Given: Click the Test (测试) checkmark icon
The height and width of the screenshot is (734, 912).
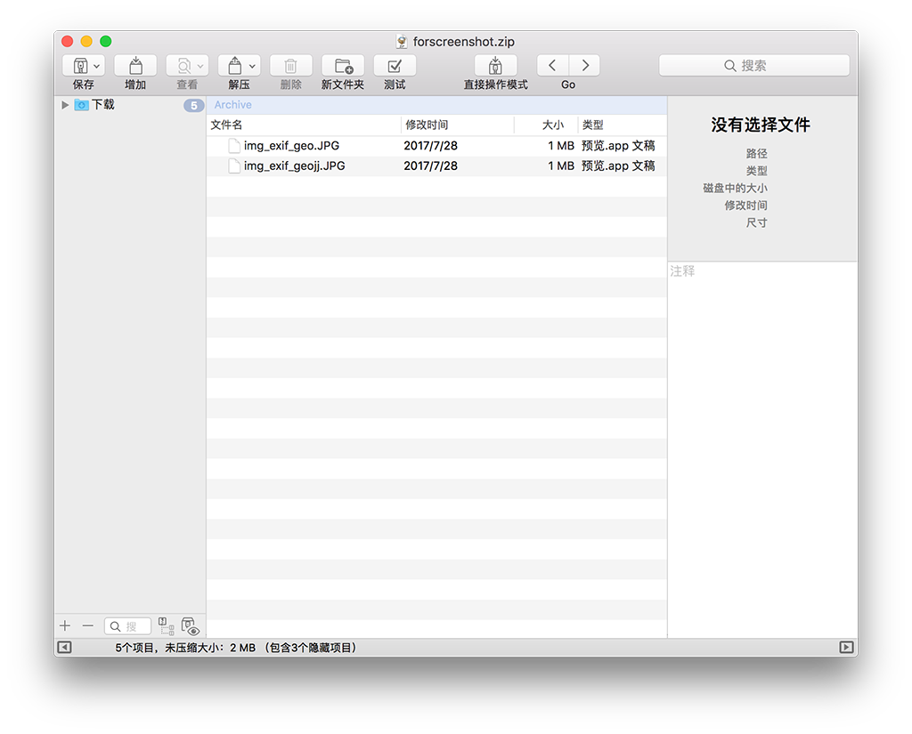Looking at the screenshot, I should click(395, 66).
